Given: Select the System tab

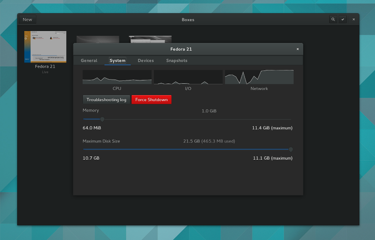Looking at the screenshot, I should pyautogui.click(x=117, y=60).
